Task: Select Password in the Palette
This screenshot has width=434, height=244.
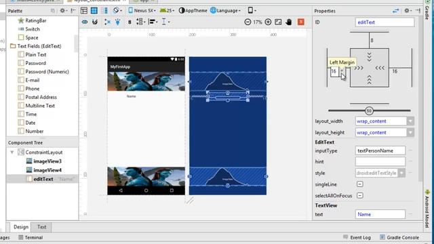Action: click(x=35, y=63)
